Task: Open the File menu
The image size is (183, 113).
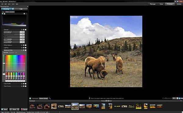Action: coord(2,4)
